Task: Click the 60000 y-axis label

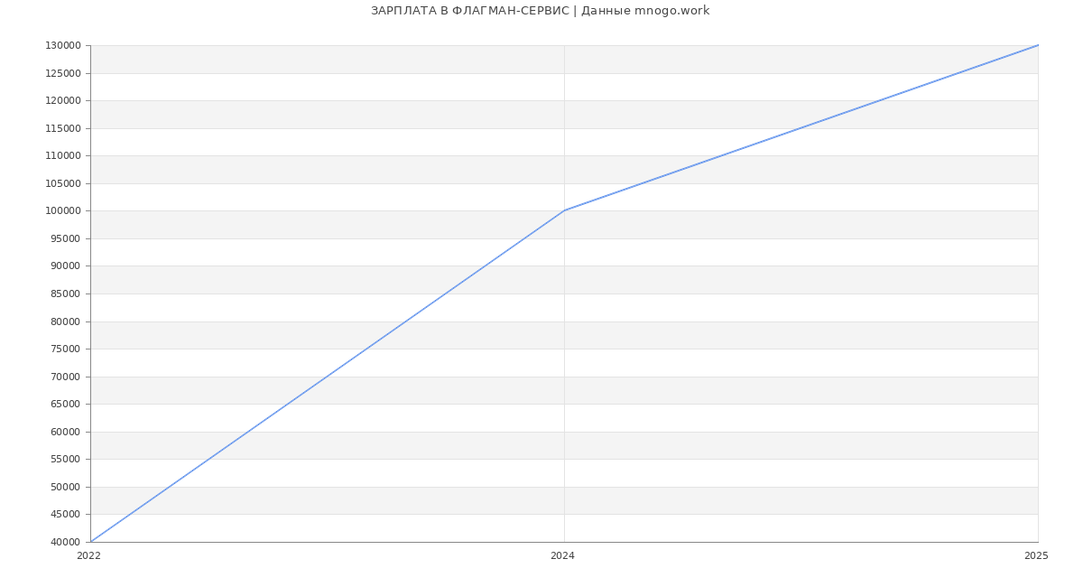Action: 66,432
